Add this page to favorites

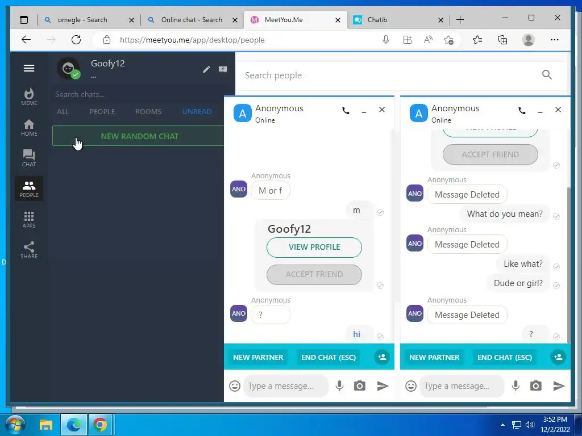pyautogui.click(x=448, y=40)
